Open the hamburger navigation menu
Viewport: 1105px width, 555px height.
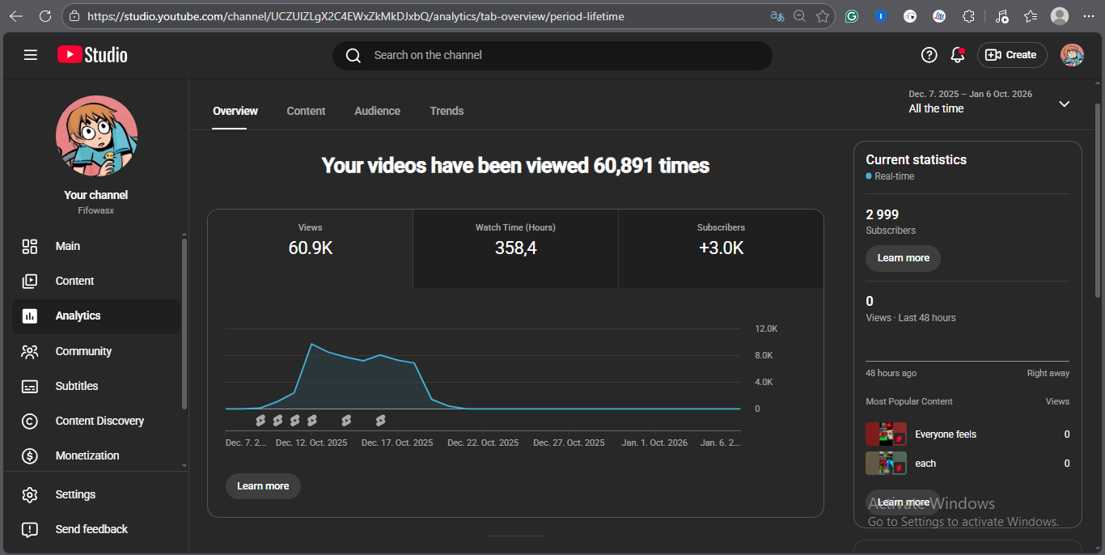(31, 55)
